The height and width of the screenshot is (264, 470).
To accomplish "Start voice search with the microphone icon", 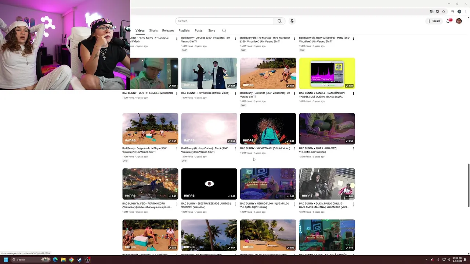I will [292, 21].
